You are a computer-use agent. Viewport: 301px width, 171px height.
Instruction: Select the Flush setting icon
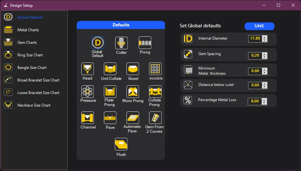pyautogui.click(x=121, y=144)
